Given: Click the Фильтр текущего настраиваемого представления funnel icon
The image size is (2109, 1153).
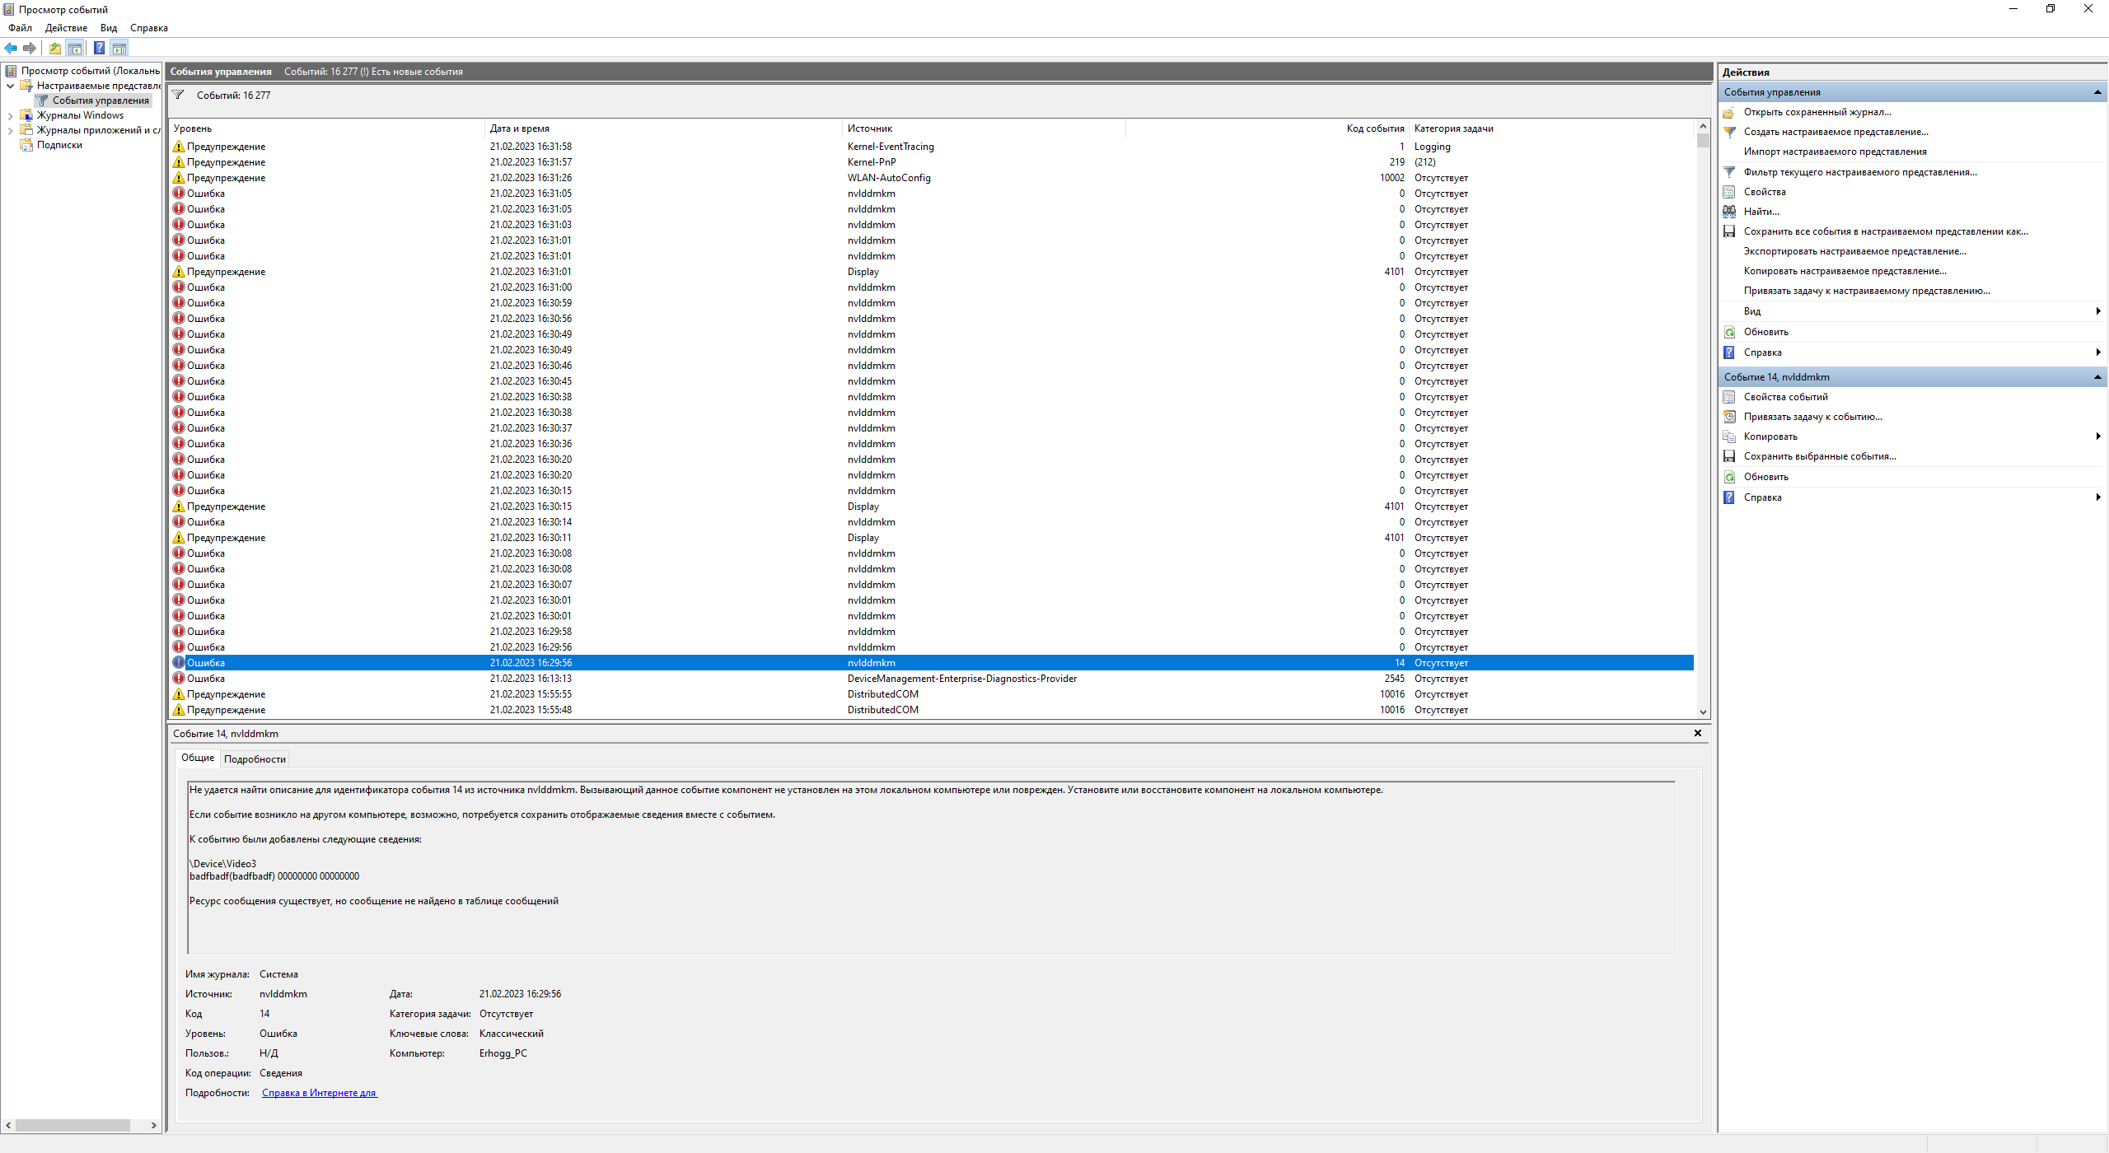Looking at the screenshot, I should coord(1729,172).
